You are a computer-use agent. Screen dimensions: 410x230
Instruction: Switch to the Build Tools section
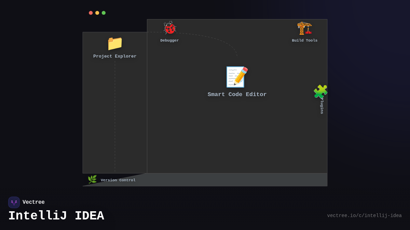304,32
